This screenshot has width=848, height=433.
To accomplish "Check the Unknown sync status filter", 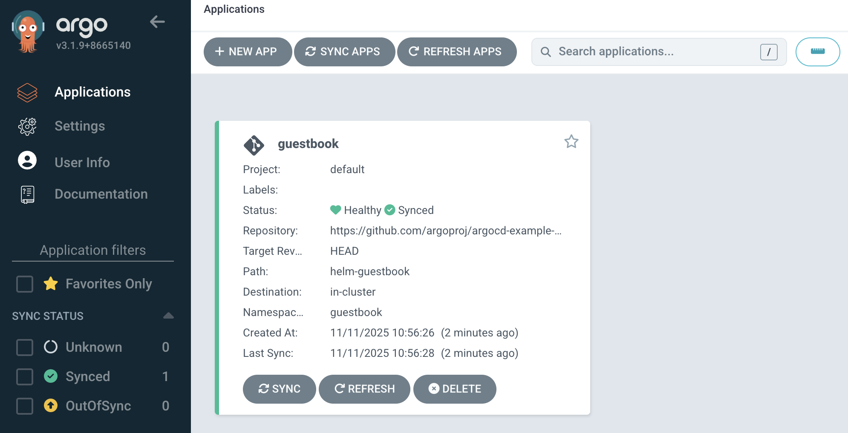I will tap(25, 347).
